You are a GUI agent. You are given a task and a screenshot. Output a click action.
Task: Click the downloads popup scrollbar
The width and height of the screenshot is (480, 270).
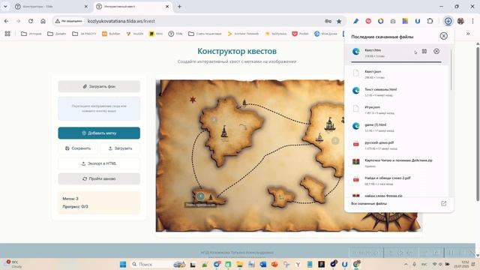coord(451,69)
